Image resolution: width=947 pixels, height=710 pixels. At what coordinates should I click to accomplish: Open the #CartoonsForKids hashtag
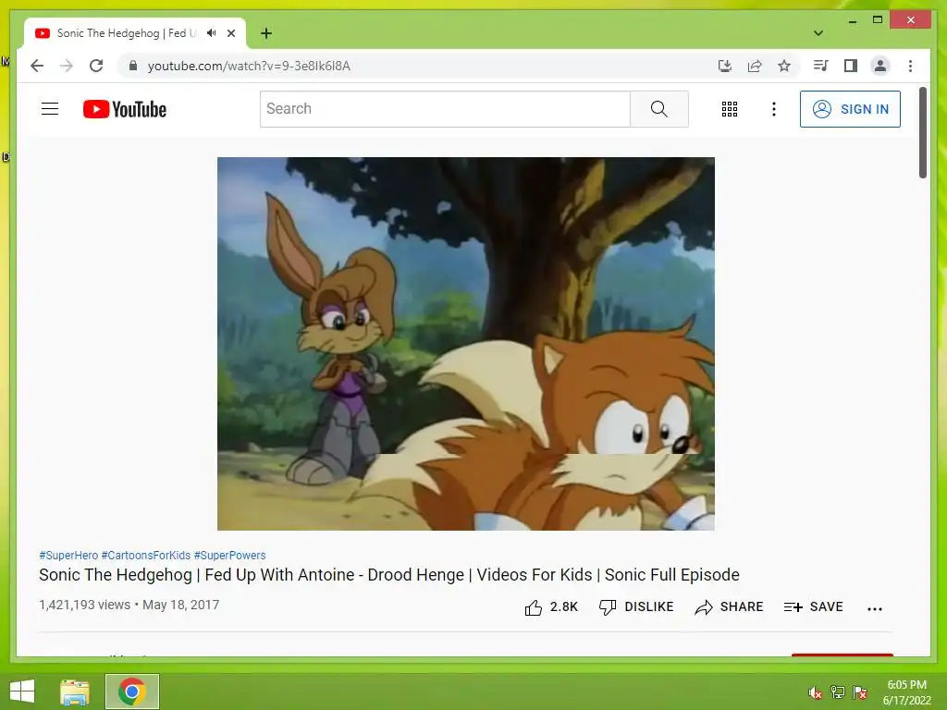pyautogui.click(x=145, y=556)
